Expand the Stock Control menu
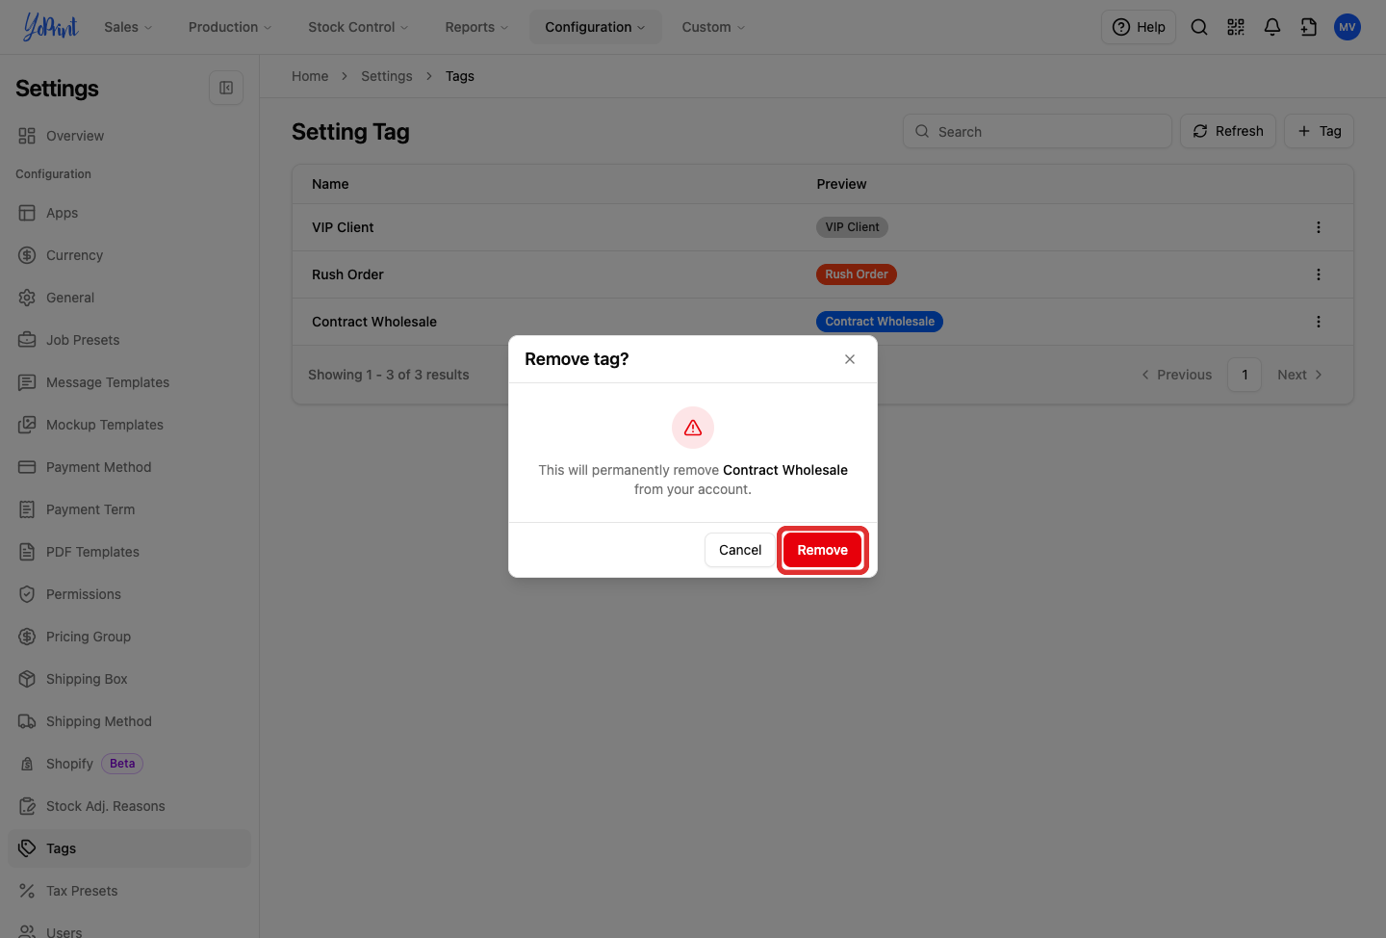 pos(358,27)
